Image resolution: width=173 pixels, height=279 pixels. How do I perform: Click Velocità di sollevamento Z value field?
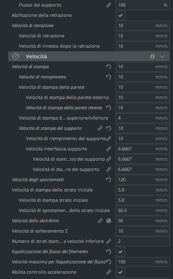143,231
